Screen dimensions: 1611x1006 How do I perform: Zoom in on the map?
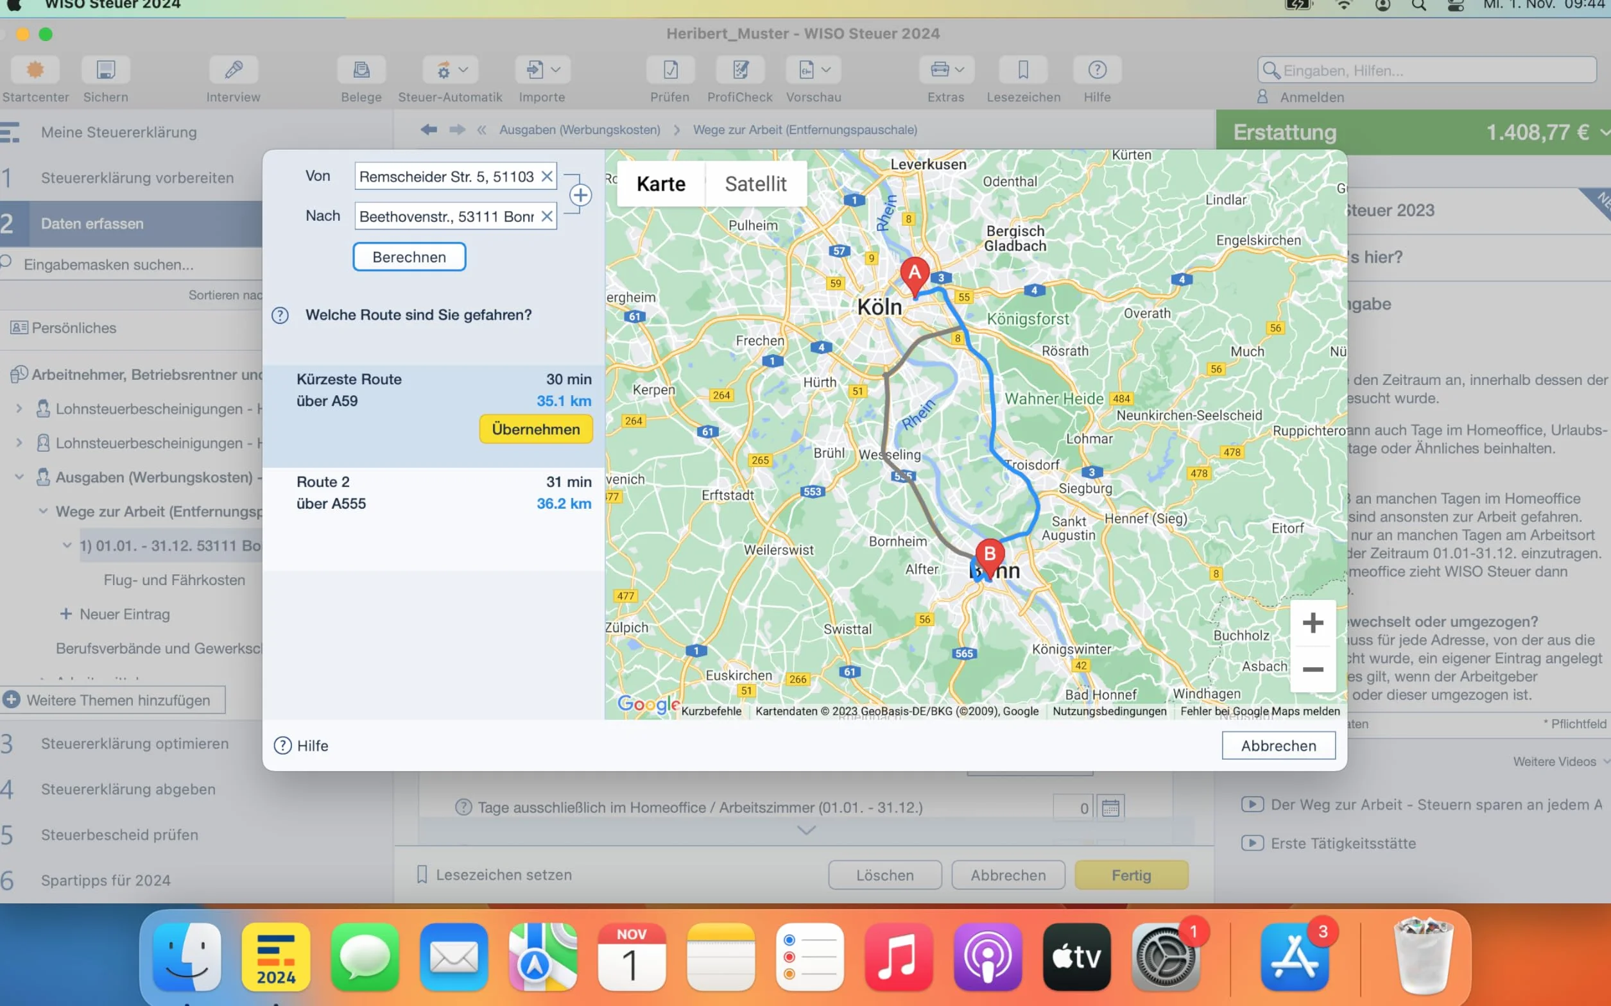1312,624
